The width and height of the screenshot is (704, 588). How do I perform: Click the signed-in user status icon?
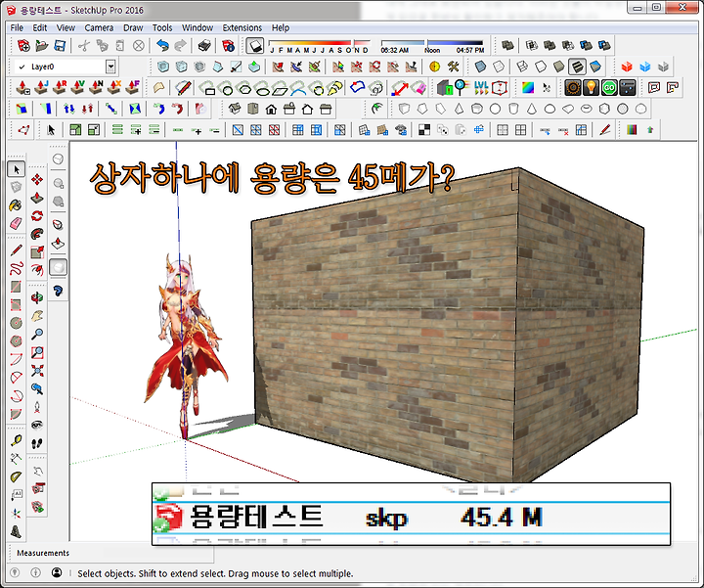[57, 572]
